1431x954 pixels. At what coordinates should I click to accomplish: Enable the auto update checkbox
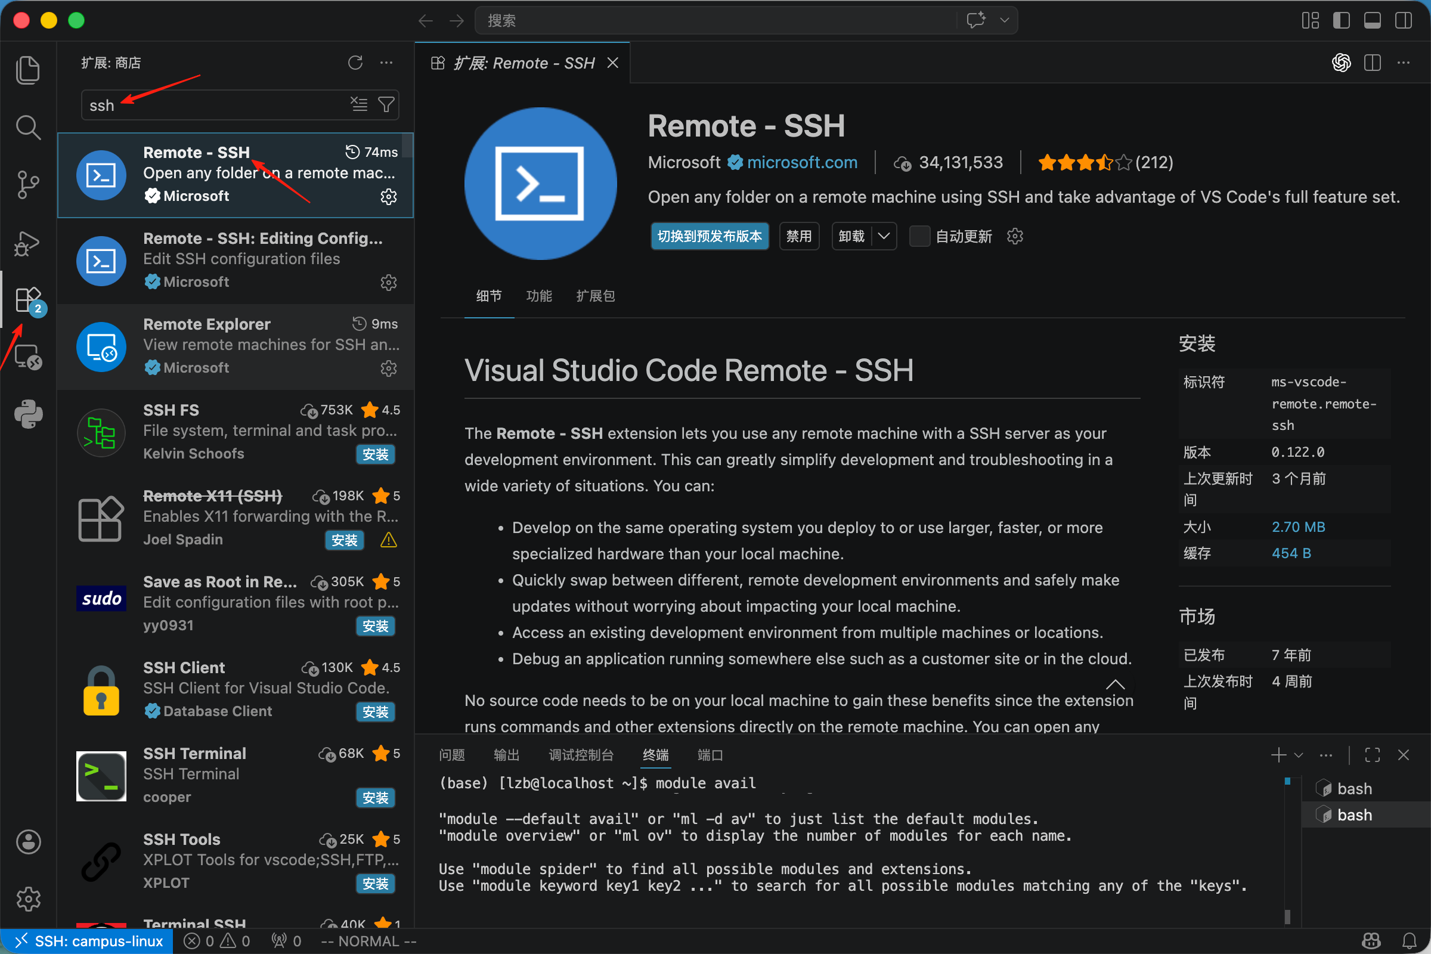pyautogui.click(x=919, y=236)
